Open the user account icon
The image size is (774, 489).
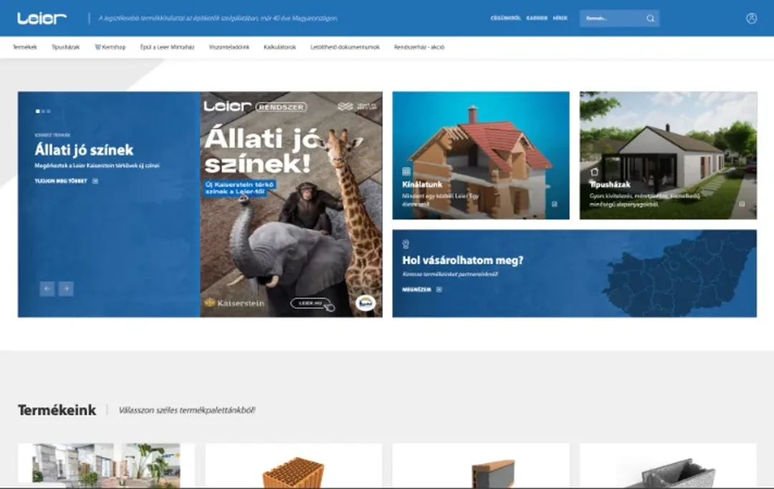[751, 18]
